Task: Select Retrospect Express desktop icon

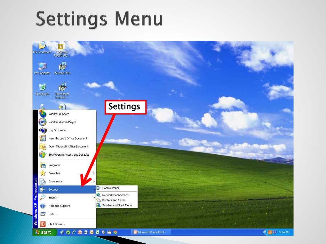Action: coord(62,91)
